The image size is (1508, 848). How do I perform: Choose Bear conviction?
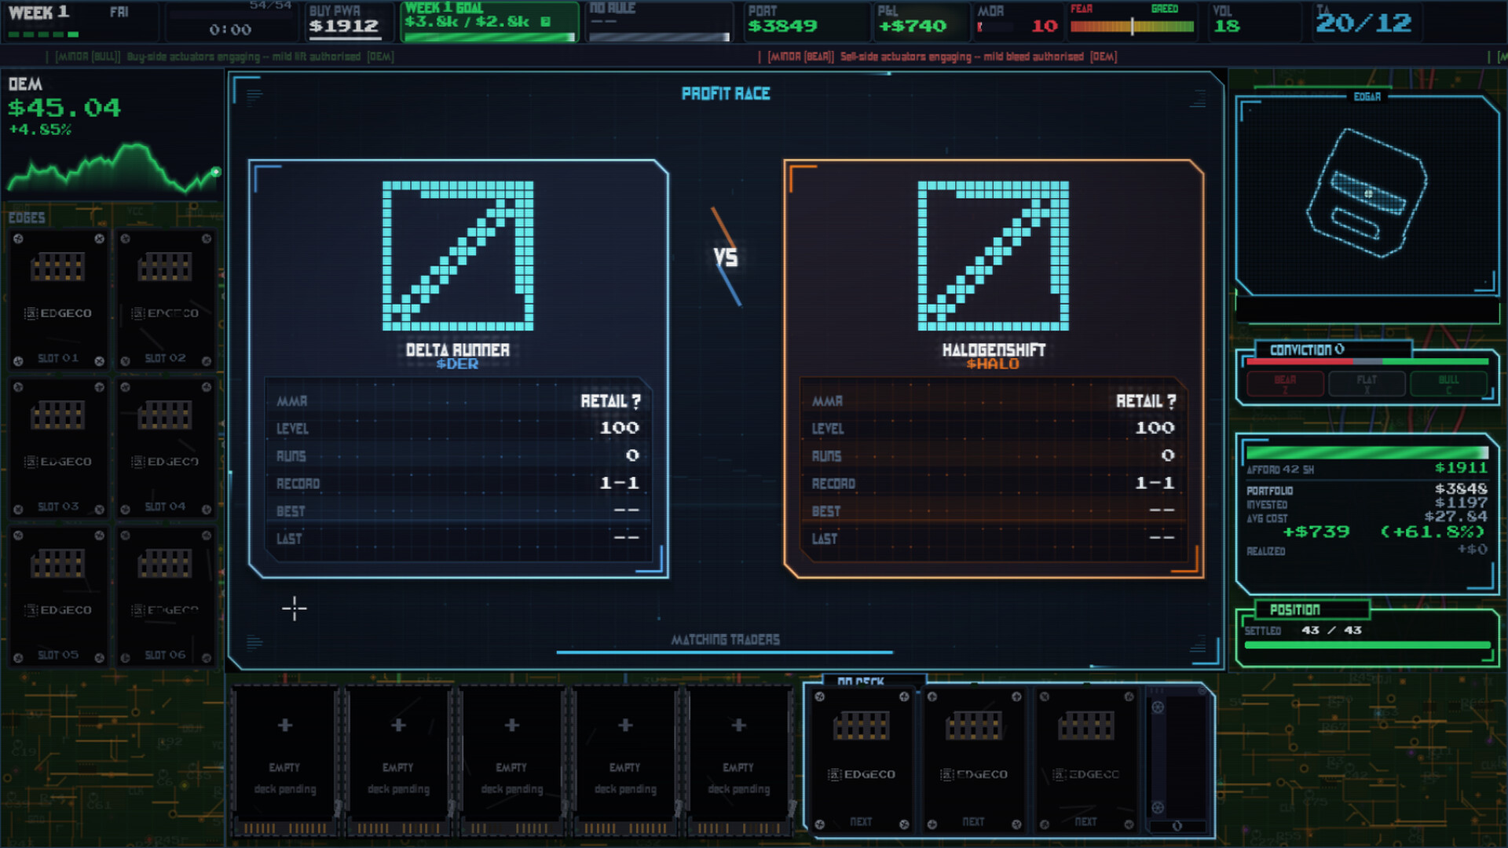coord(1285,384)
